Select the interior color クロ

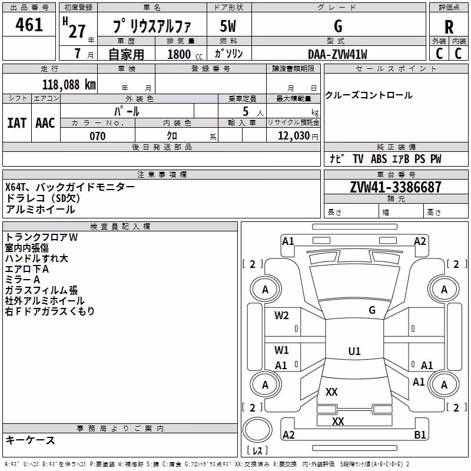[x=172, y=136]
